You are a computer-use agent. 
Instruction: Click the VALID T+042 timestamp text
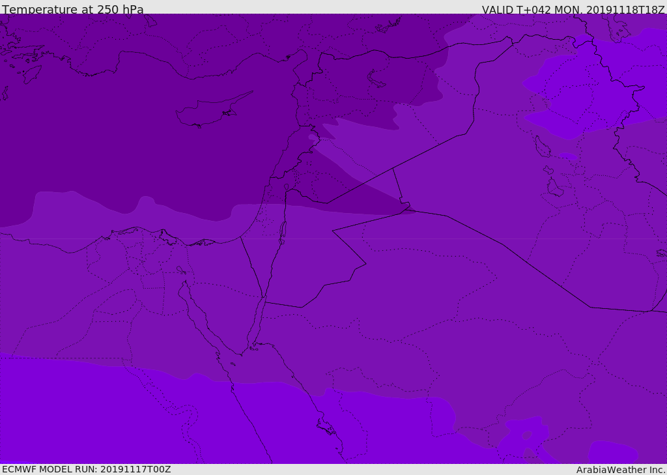click(x=573, y=9)
